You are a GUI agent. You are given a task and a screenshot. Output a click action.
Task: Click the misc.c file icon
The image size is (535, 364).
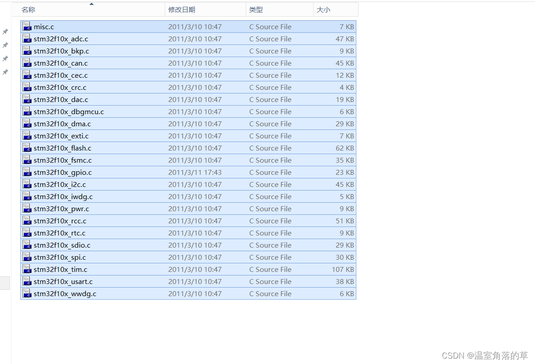coord(27,26)
